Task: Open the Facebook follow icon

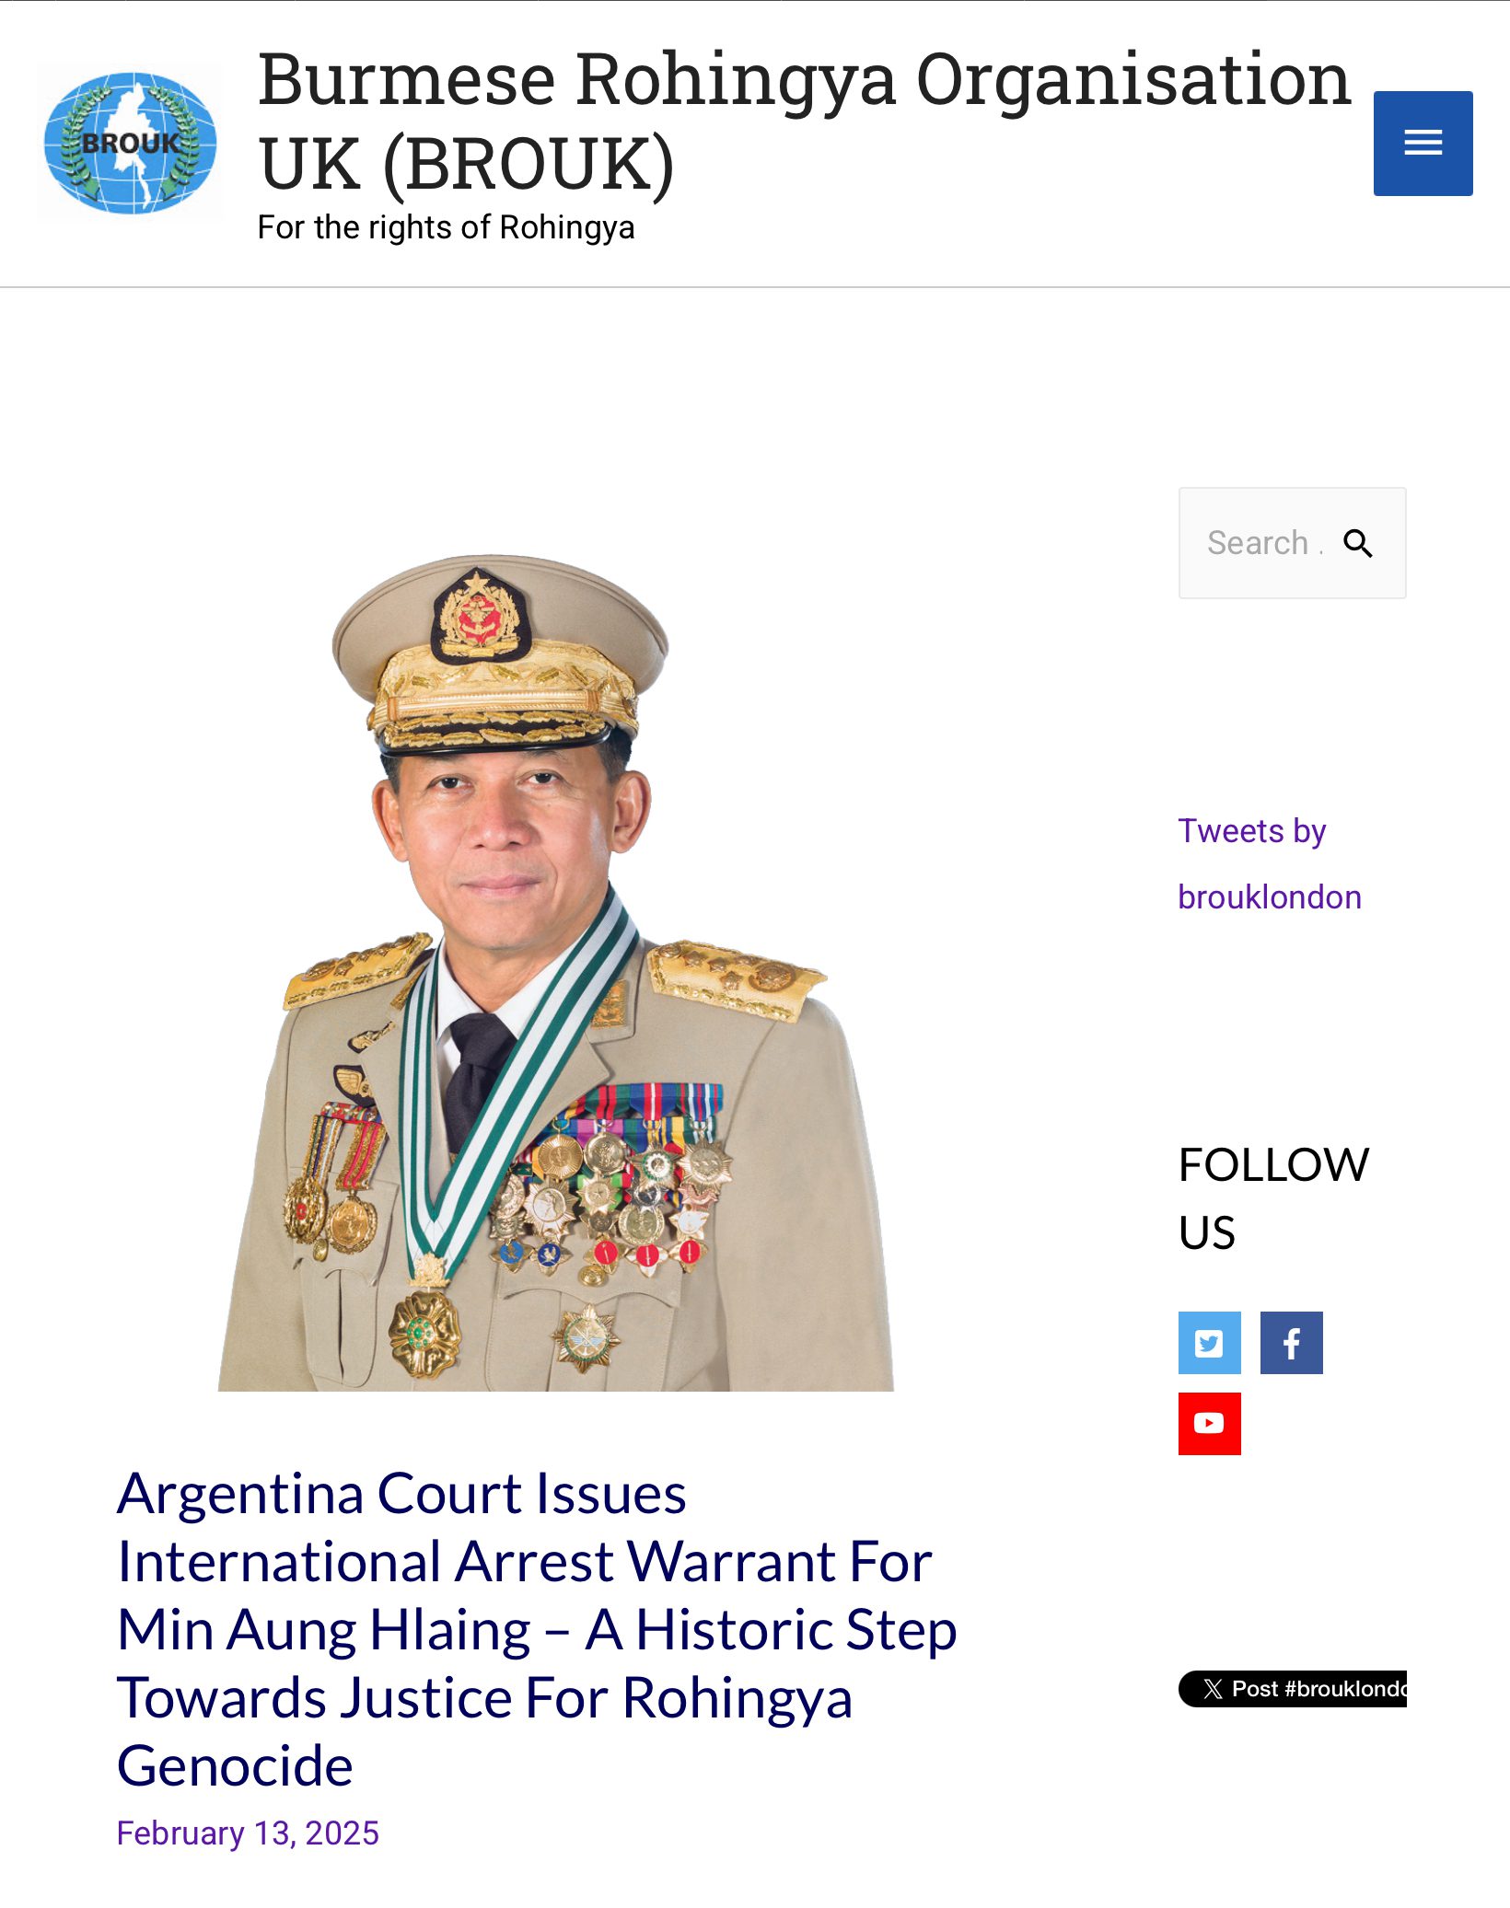Action: click(x=1291, y=1343)
